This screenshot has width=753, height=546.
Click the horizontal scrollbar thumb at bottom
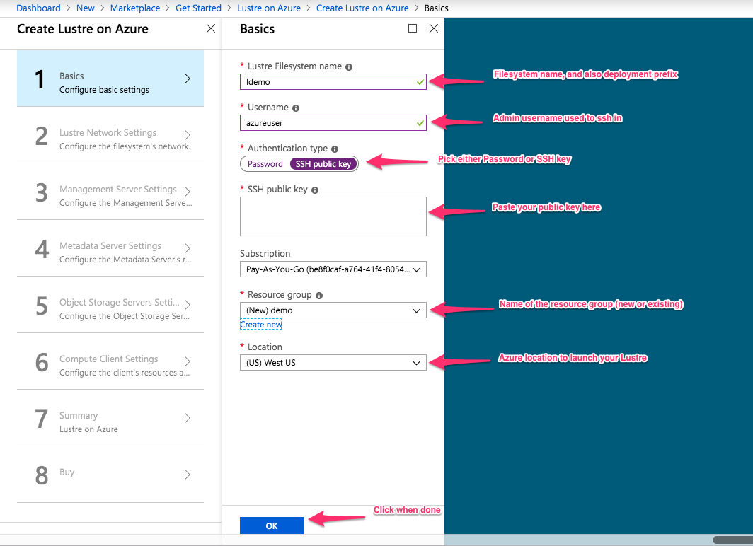click(x=733, y=540)
